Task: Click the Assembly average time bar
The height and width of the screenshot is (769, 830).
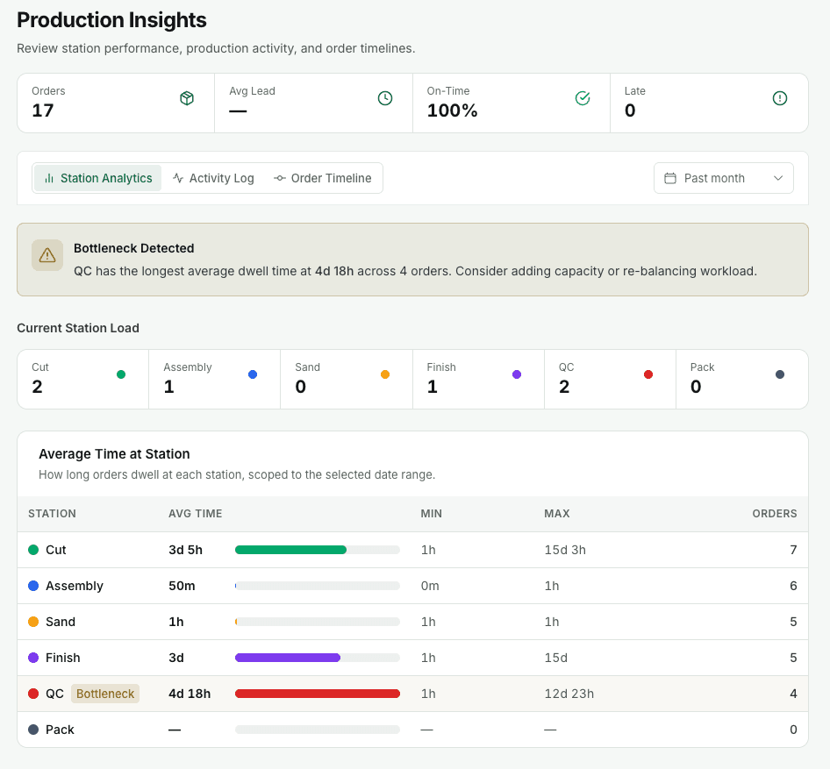Action: pos(318,586)
